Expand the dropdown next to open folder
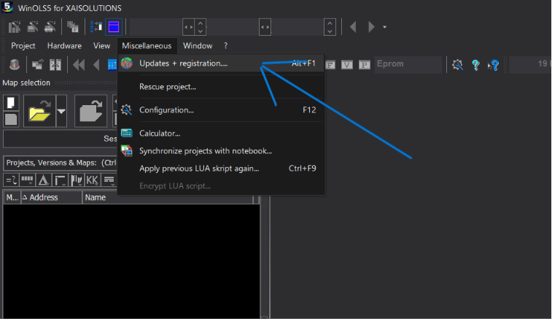The height and width of the screenshot is (319, 552). [61, 111]
